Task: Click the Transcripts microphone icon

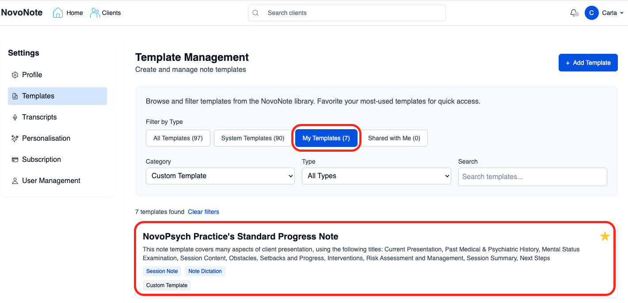Action: tap(15, 117)
